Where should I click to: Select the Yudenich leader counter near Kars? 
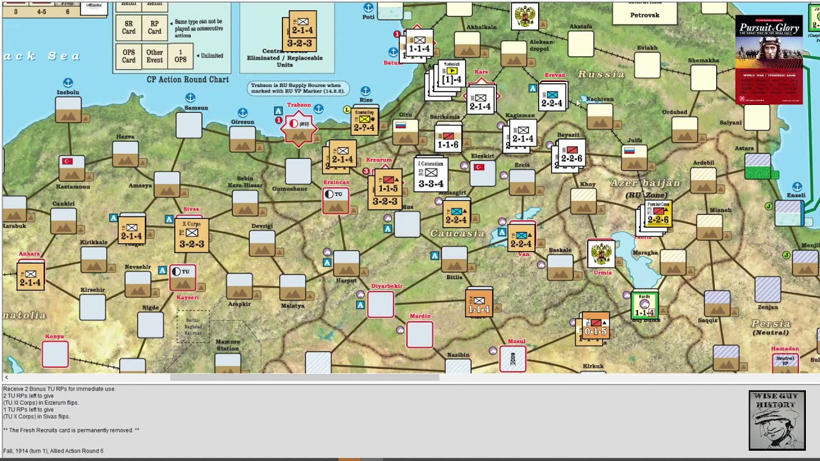(x=452, y=75)
